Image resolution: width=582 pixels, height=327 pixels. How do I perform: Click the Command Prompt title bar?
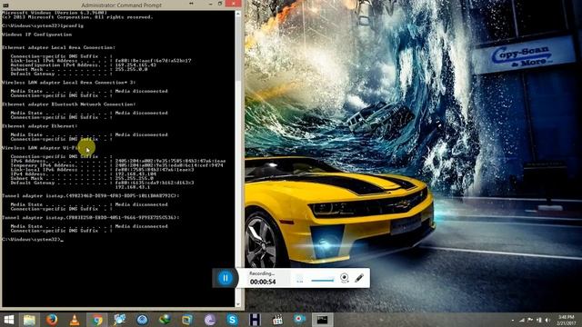[x=121, y=5]
